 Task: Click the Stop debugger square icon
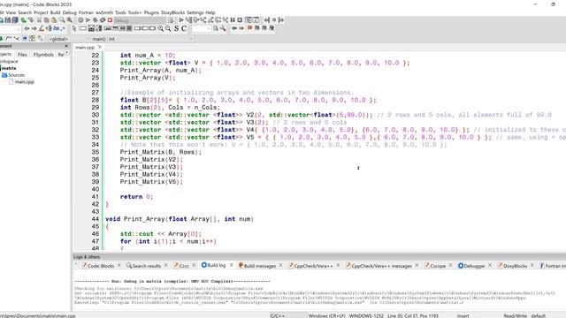[240, 20]
